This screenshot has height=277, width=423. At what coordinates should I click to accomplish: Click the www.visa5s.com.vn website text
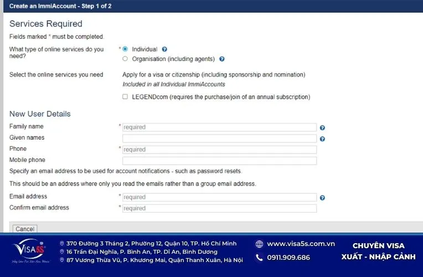[x=301, y=244]
